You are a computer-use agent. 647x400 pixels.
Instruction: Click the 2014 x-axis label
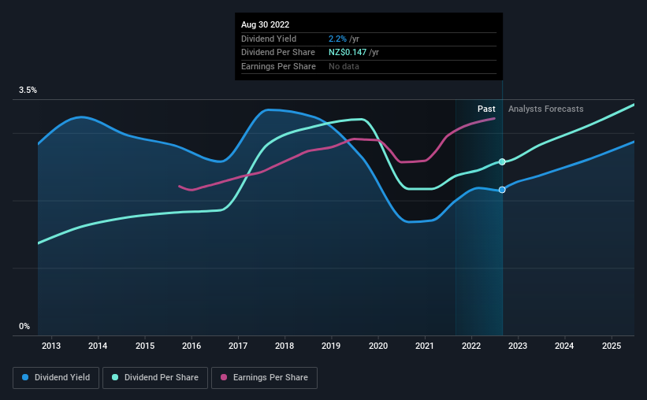pyautogui.click(x=98, y=346)
